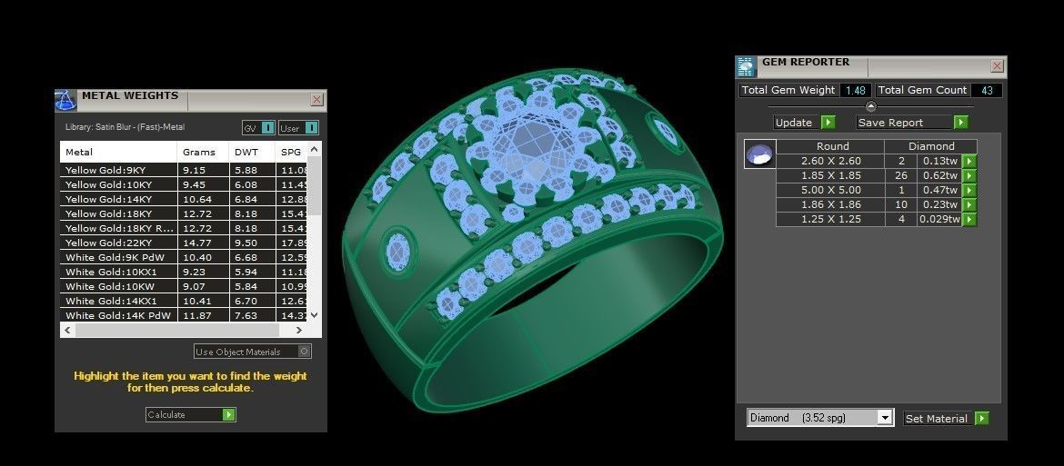The width and height of the screenshot is (1064, 466).
Task: Select the White Gold:9K PdW row
Action: coord(184,257)
